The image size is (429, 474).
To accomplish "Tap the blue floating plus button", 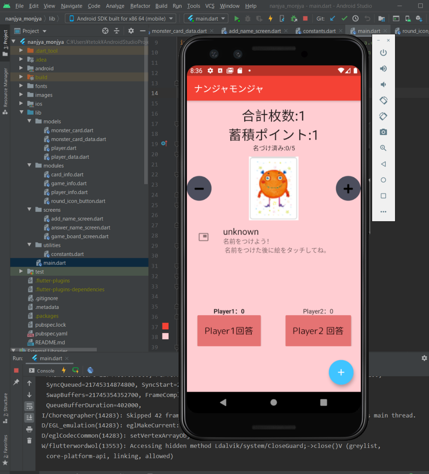I will tap(341, 372).
